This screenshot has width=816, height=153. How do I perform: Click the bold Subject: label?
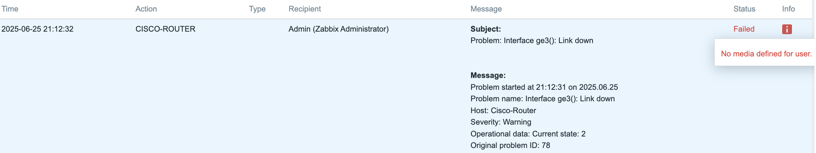pyautogui.click(x=486, y=29)
